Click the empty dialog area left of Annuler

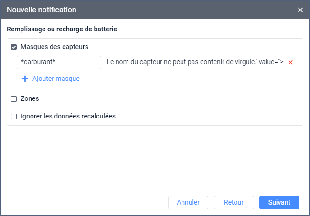point(86,202)
